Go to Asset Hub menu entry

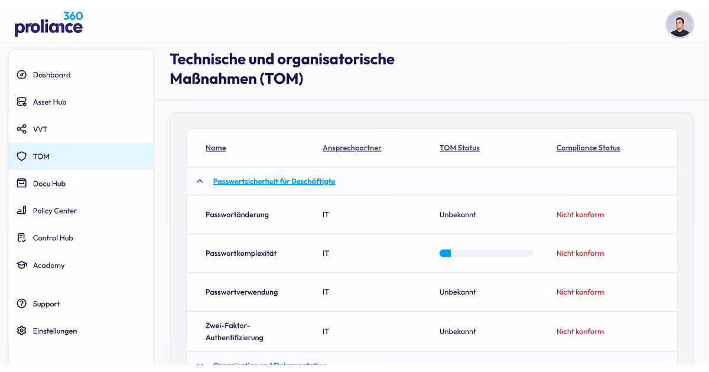click(x=81, y=102)
